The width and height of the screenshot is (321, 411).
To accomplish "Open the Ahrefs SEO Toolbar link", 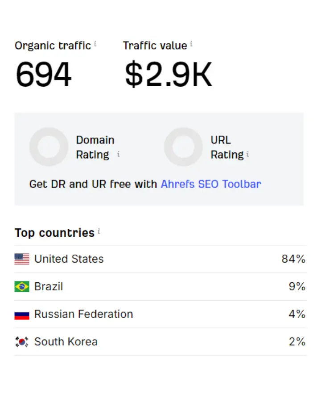I will coord(211,184).
